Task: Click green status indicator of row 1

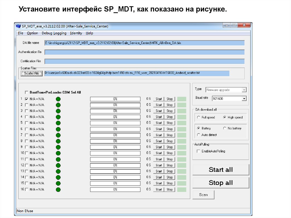Action: 58,99
